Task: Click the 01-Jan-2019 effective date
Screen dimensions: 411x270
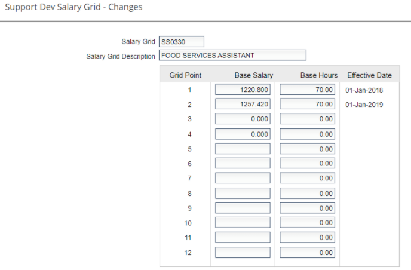Action: 364,105
